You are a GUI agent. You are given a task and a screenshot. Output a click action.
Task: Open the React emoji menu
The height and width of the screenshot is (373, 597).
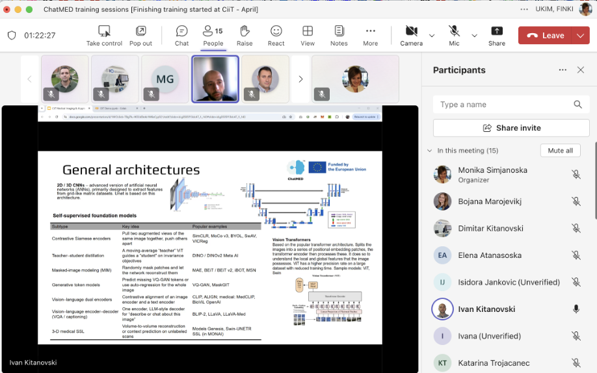click(276, 31)
